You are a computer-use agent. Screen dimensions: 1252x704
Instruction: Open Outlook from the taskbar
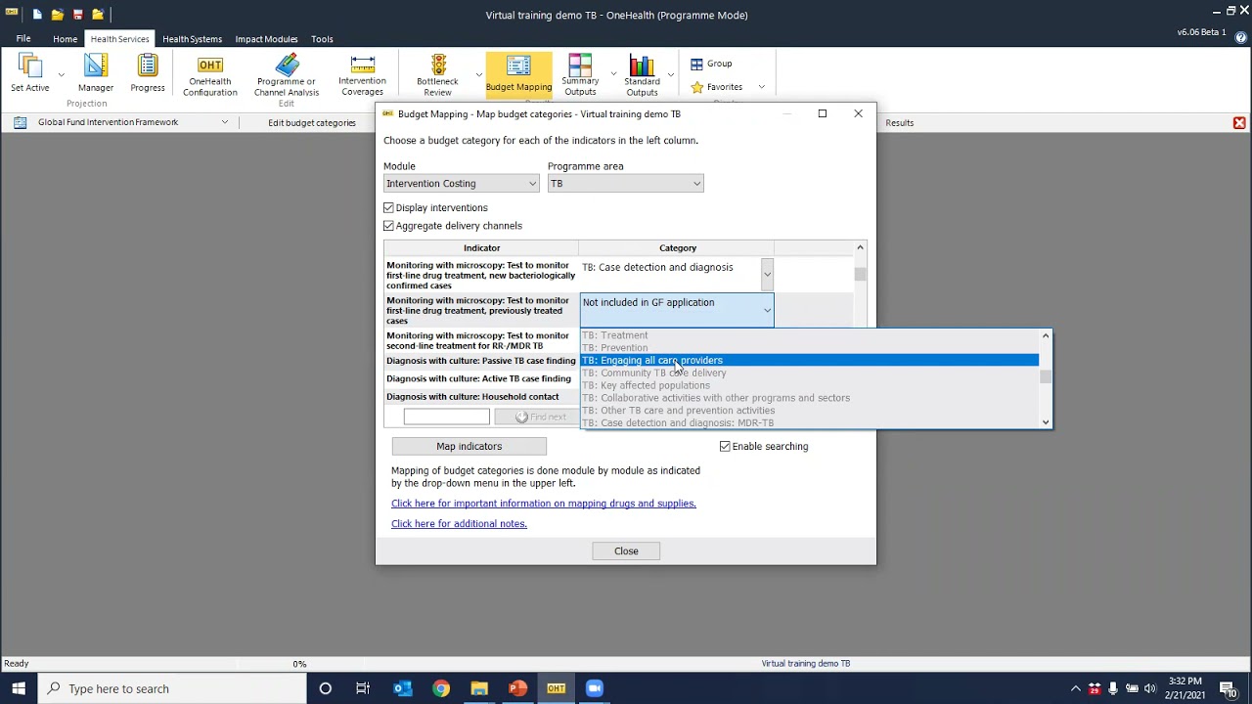[x=403, y=688]
